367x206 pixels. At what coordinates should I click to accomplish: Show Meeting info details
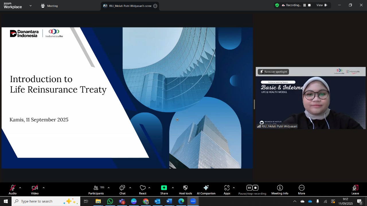[280, 189]
